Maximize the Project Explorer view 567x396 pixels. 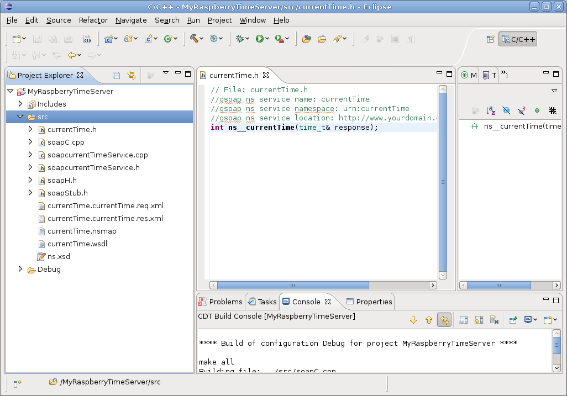click(x=188, y=73)
